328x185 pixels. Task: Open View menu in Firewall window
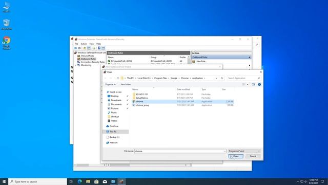(91, 44)
